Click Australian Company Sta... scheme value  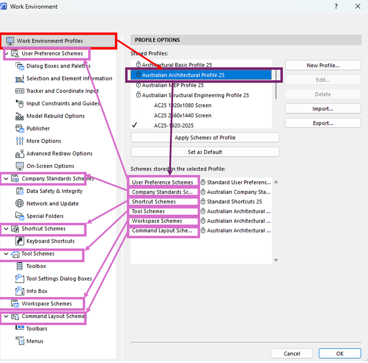pos(238,192)
